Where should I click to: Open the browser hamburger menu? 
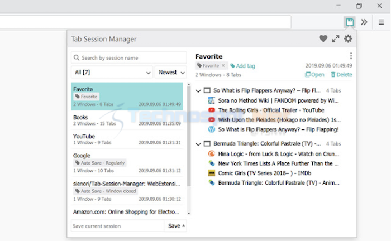coord(382,22)
